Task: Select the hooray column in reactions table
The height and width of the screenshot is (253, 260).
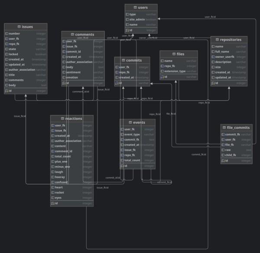Action: coord(59,177)
